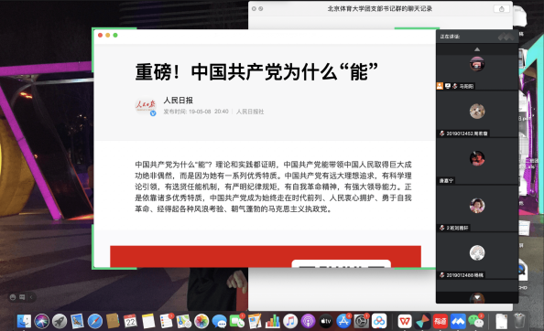544x331 pixels.
Task: Click 马阳阳 participant avatar
Action: [477, 64]
